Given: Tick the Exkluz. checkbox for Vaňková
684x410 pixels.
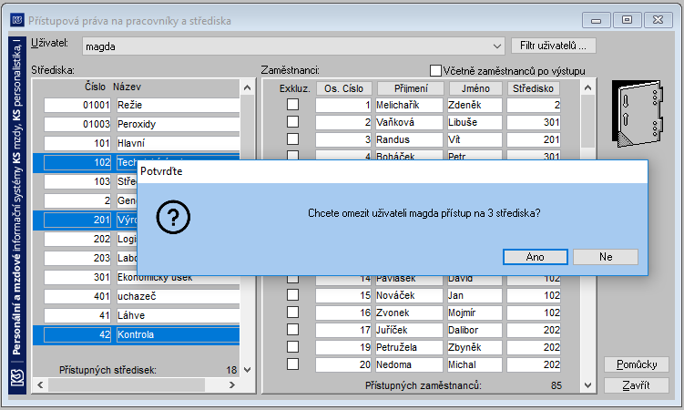Looking at the screenshot, I should [x=292, y=122].
